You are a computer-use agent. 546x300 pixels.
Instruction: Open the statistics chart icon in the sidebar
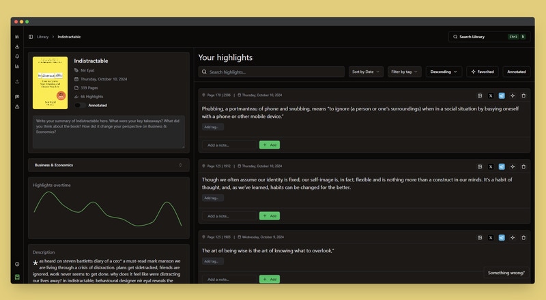coord(17,67)
